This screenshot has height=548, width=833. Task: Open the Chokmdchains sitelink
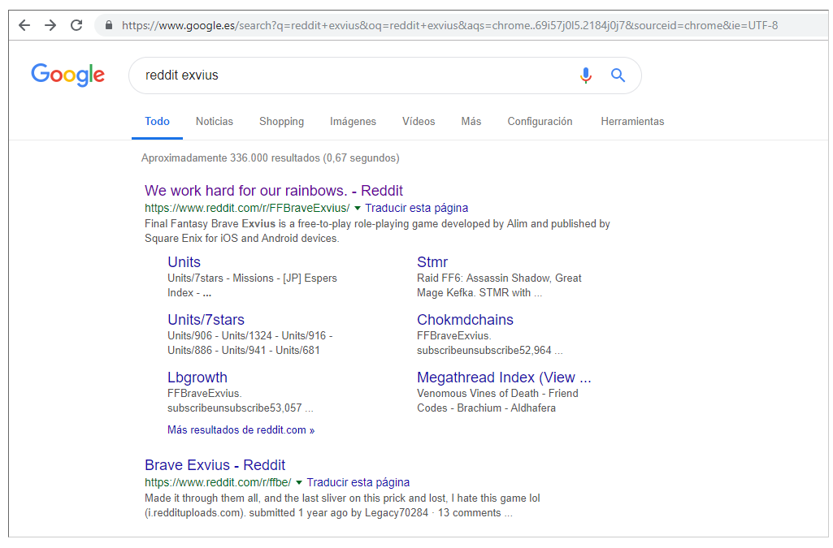[465, 320]
